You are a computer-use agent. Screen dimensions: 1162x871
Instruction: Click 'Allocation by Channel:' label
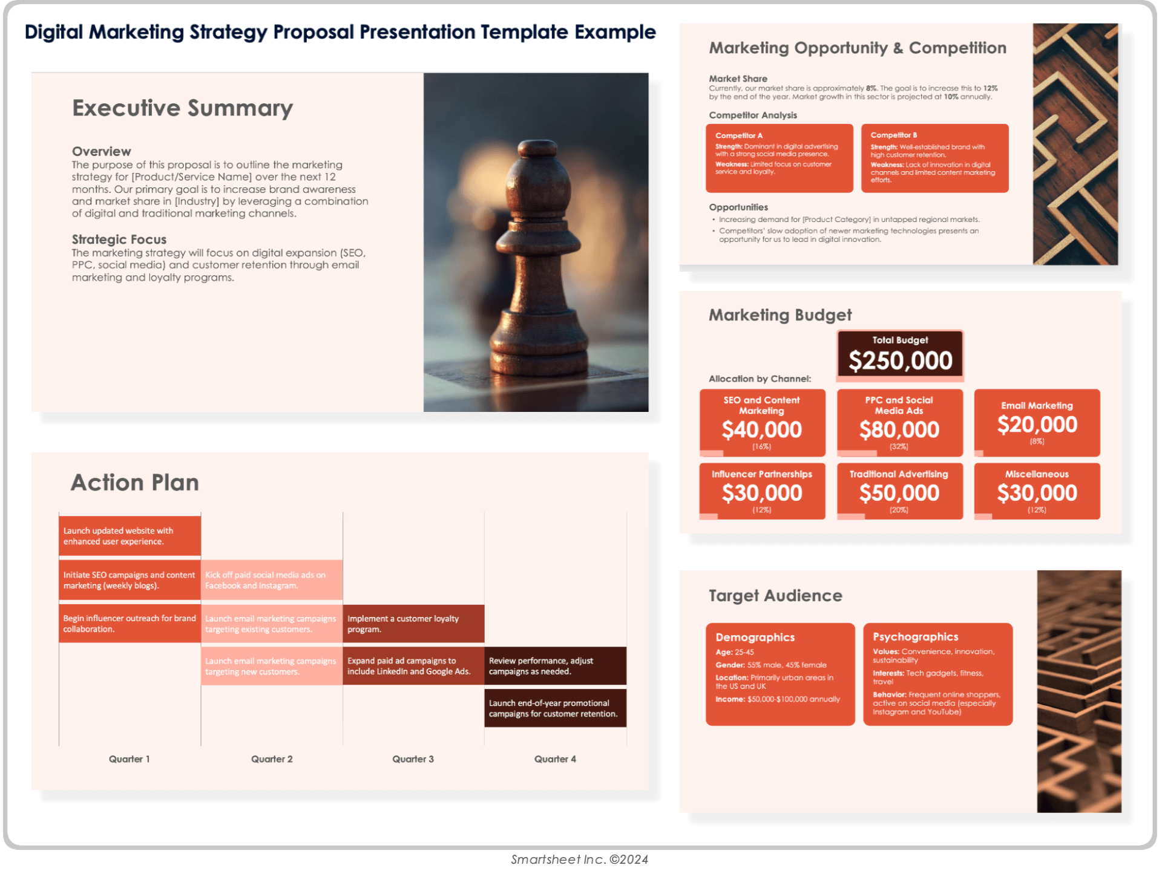click(x=760, y=379)
